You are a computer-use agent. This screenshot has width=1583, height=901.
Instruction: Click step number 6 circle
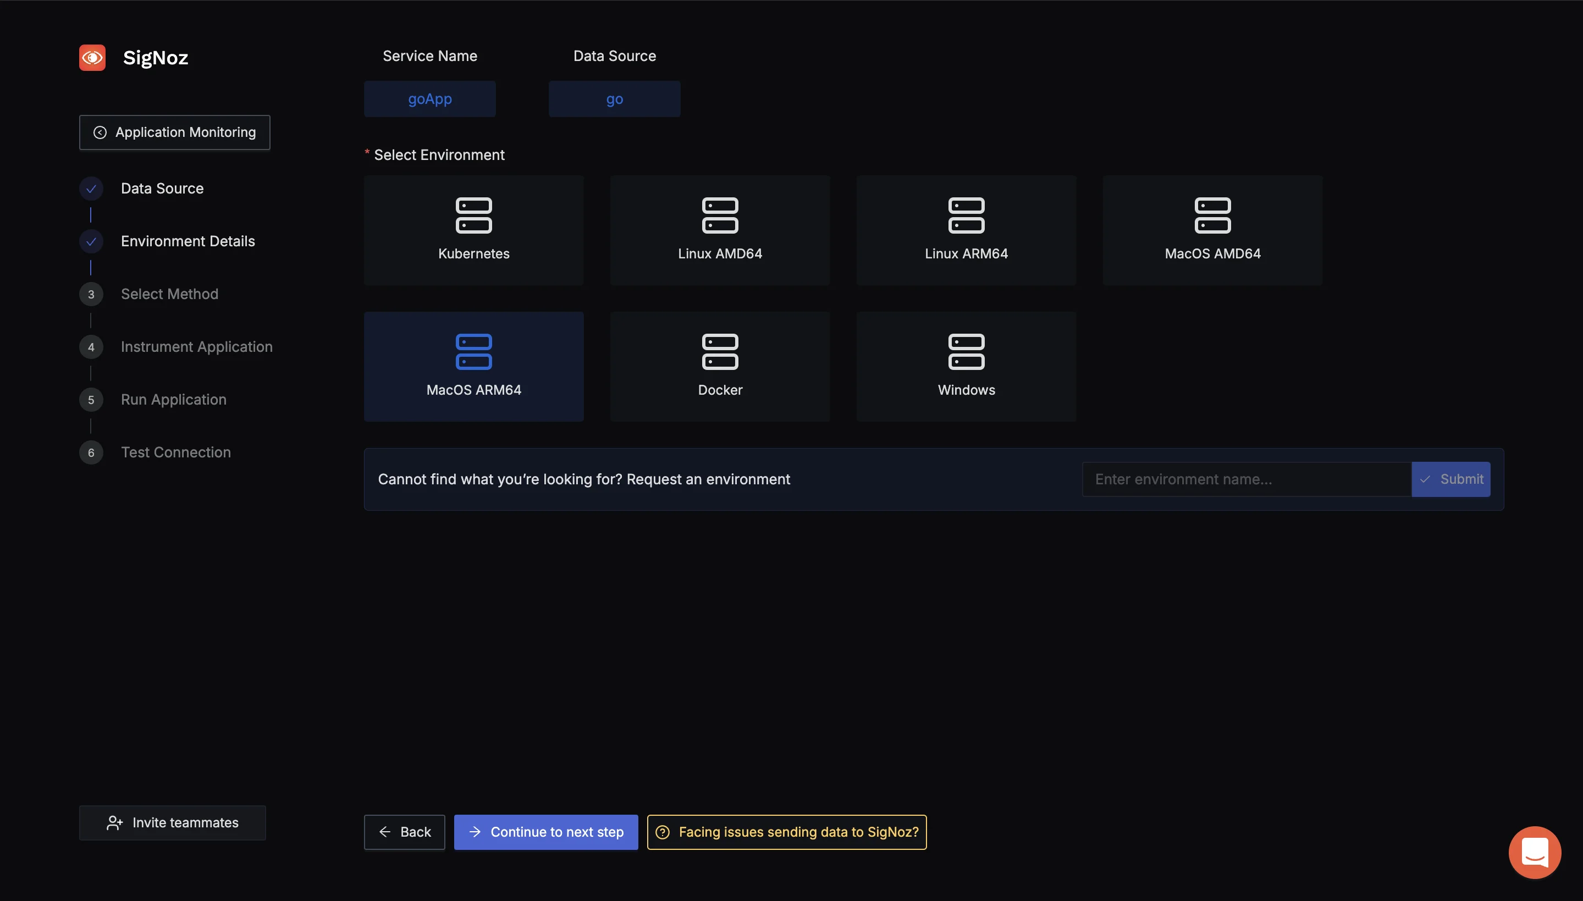[91, 452]
